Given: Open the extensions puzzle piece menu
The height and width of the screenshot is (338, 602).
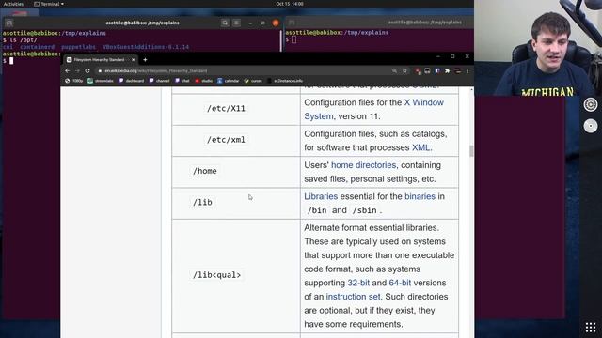Looking at the screenshot, I should point(448,71).
